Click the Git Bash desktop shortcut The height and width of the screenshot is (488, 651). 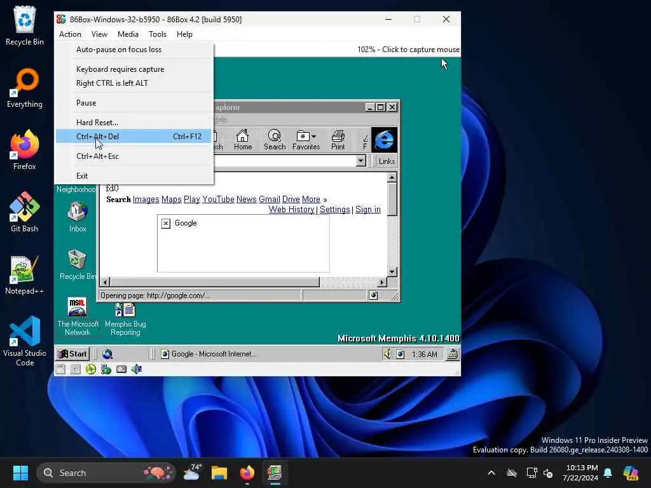[x=25, y=212]
